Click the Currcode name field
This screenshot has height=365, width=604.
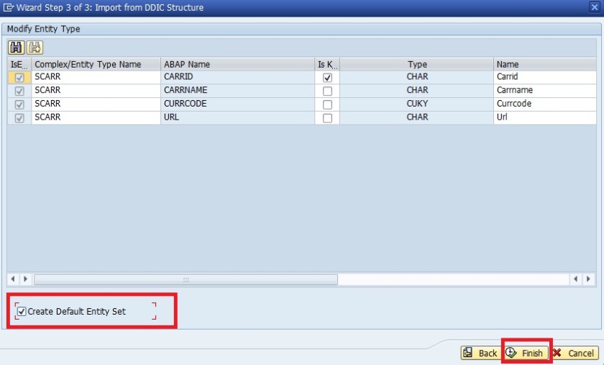(545, 104)
